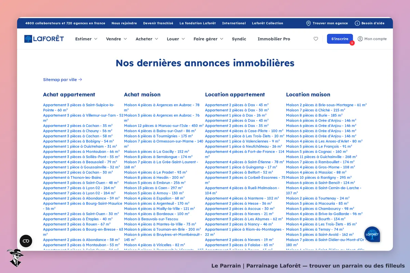Open Maison 8 pièces à Burie listing
The height and width of the screenshot is (273, 410).
coord(314,115)
